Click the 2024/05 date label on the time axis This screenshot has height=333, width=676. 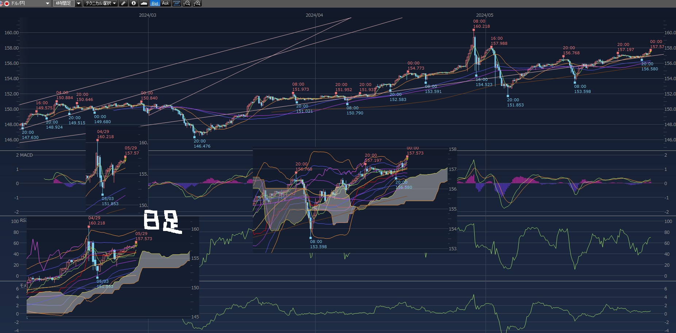click(484, 15)
